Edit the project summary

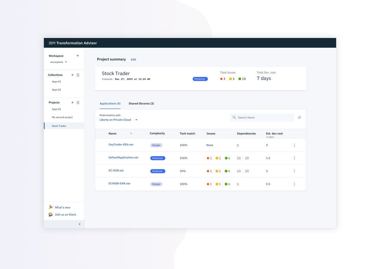[x=133, y=59]
